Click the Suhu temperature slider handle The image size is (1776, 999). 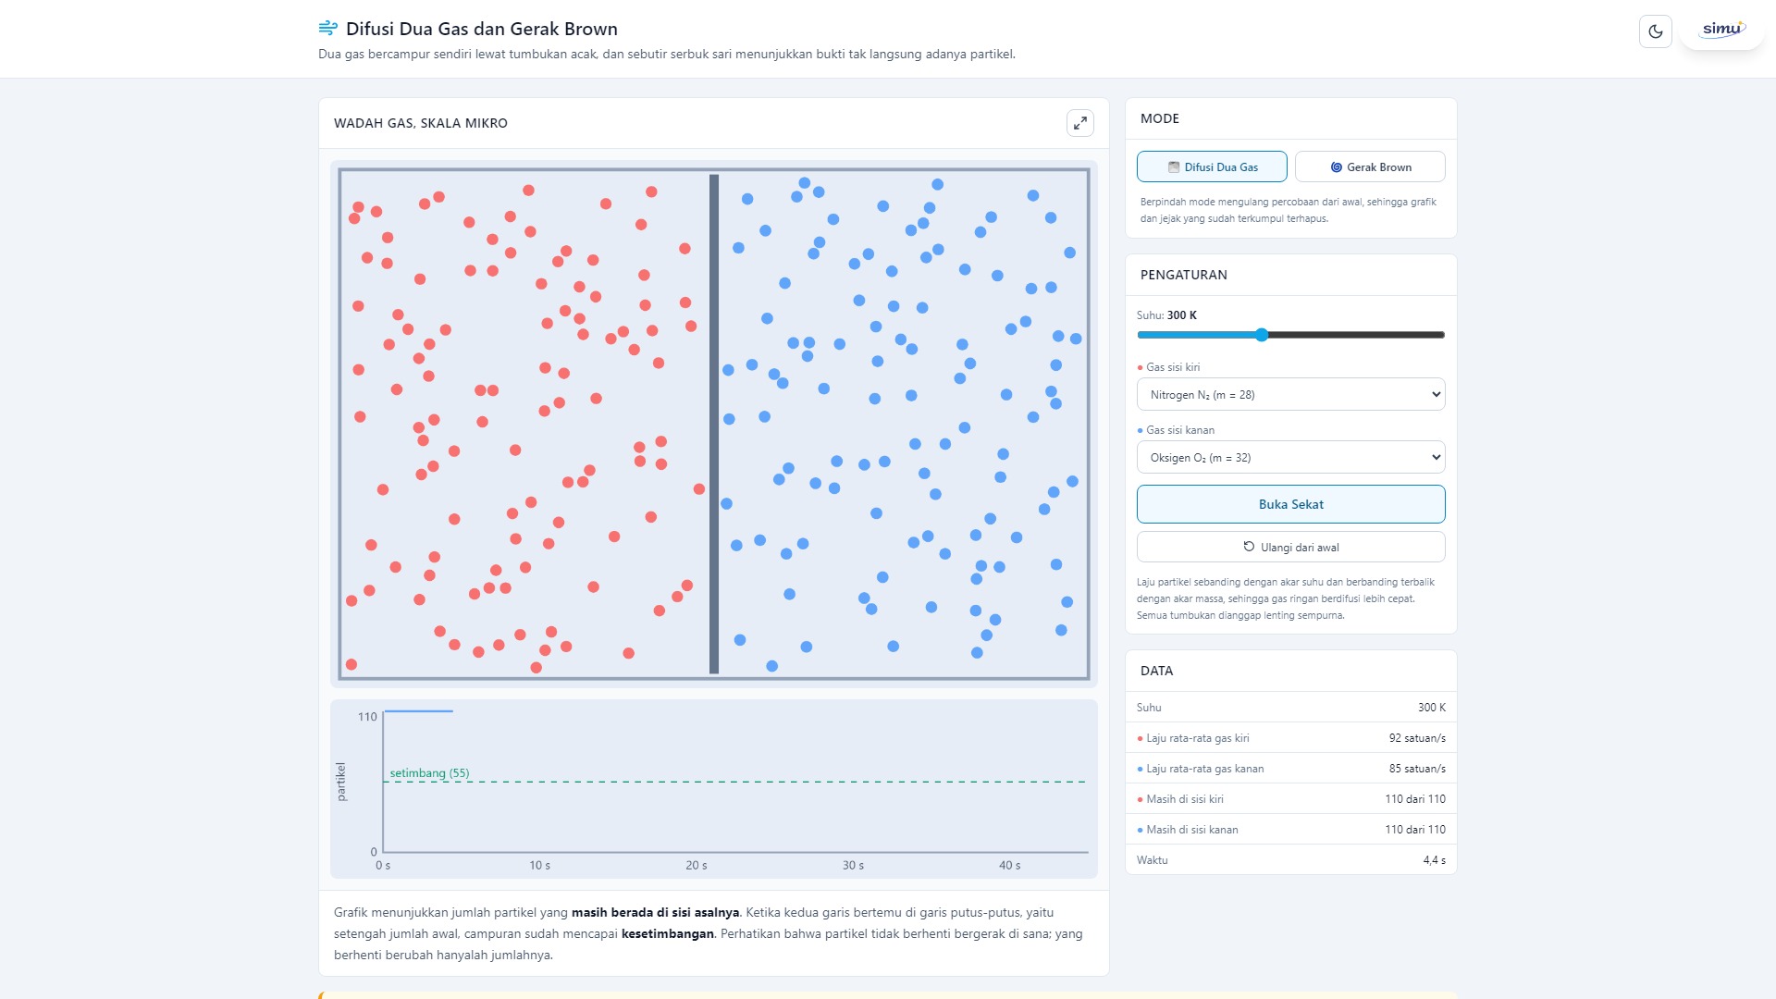(x=1262, y=335)
